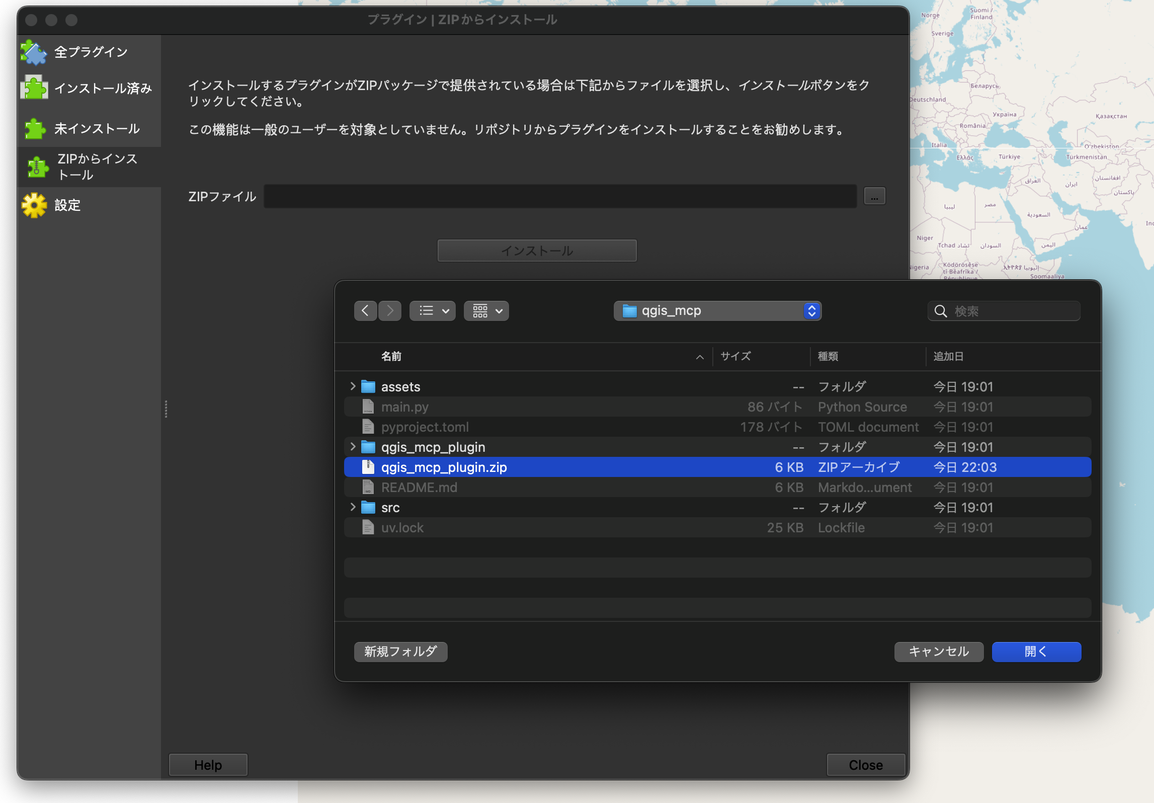1154x803 pixels.
Task: Expand the src folder
Action: pyautogui.click(x=353, y=507)
